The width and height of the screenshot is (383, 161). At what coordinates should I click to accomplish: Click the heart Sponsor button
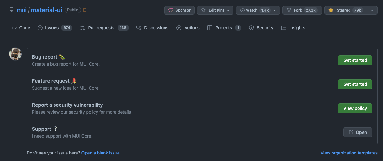click(179, 10)
